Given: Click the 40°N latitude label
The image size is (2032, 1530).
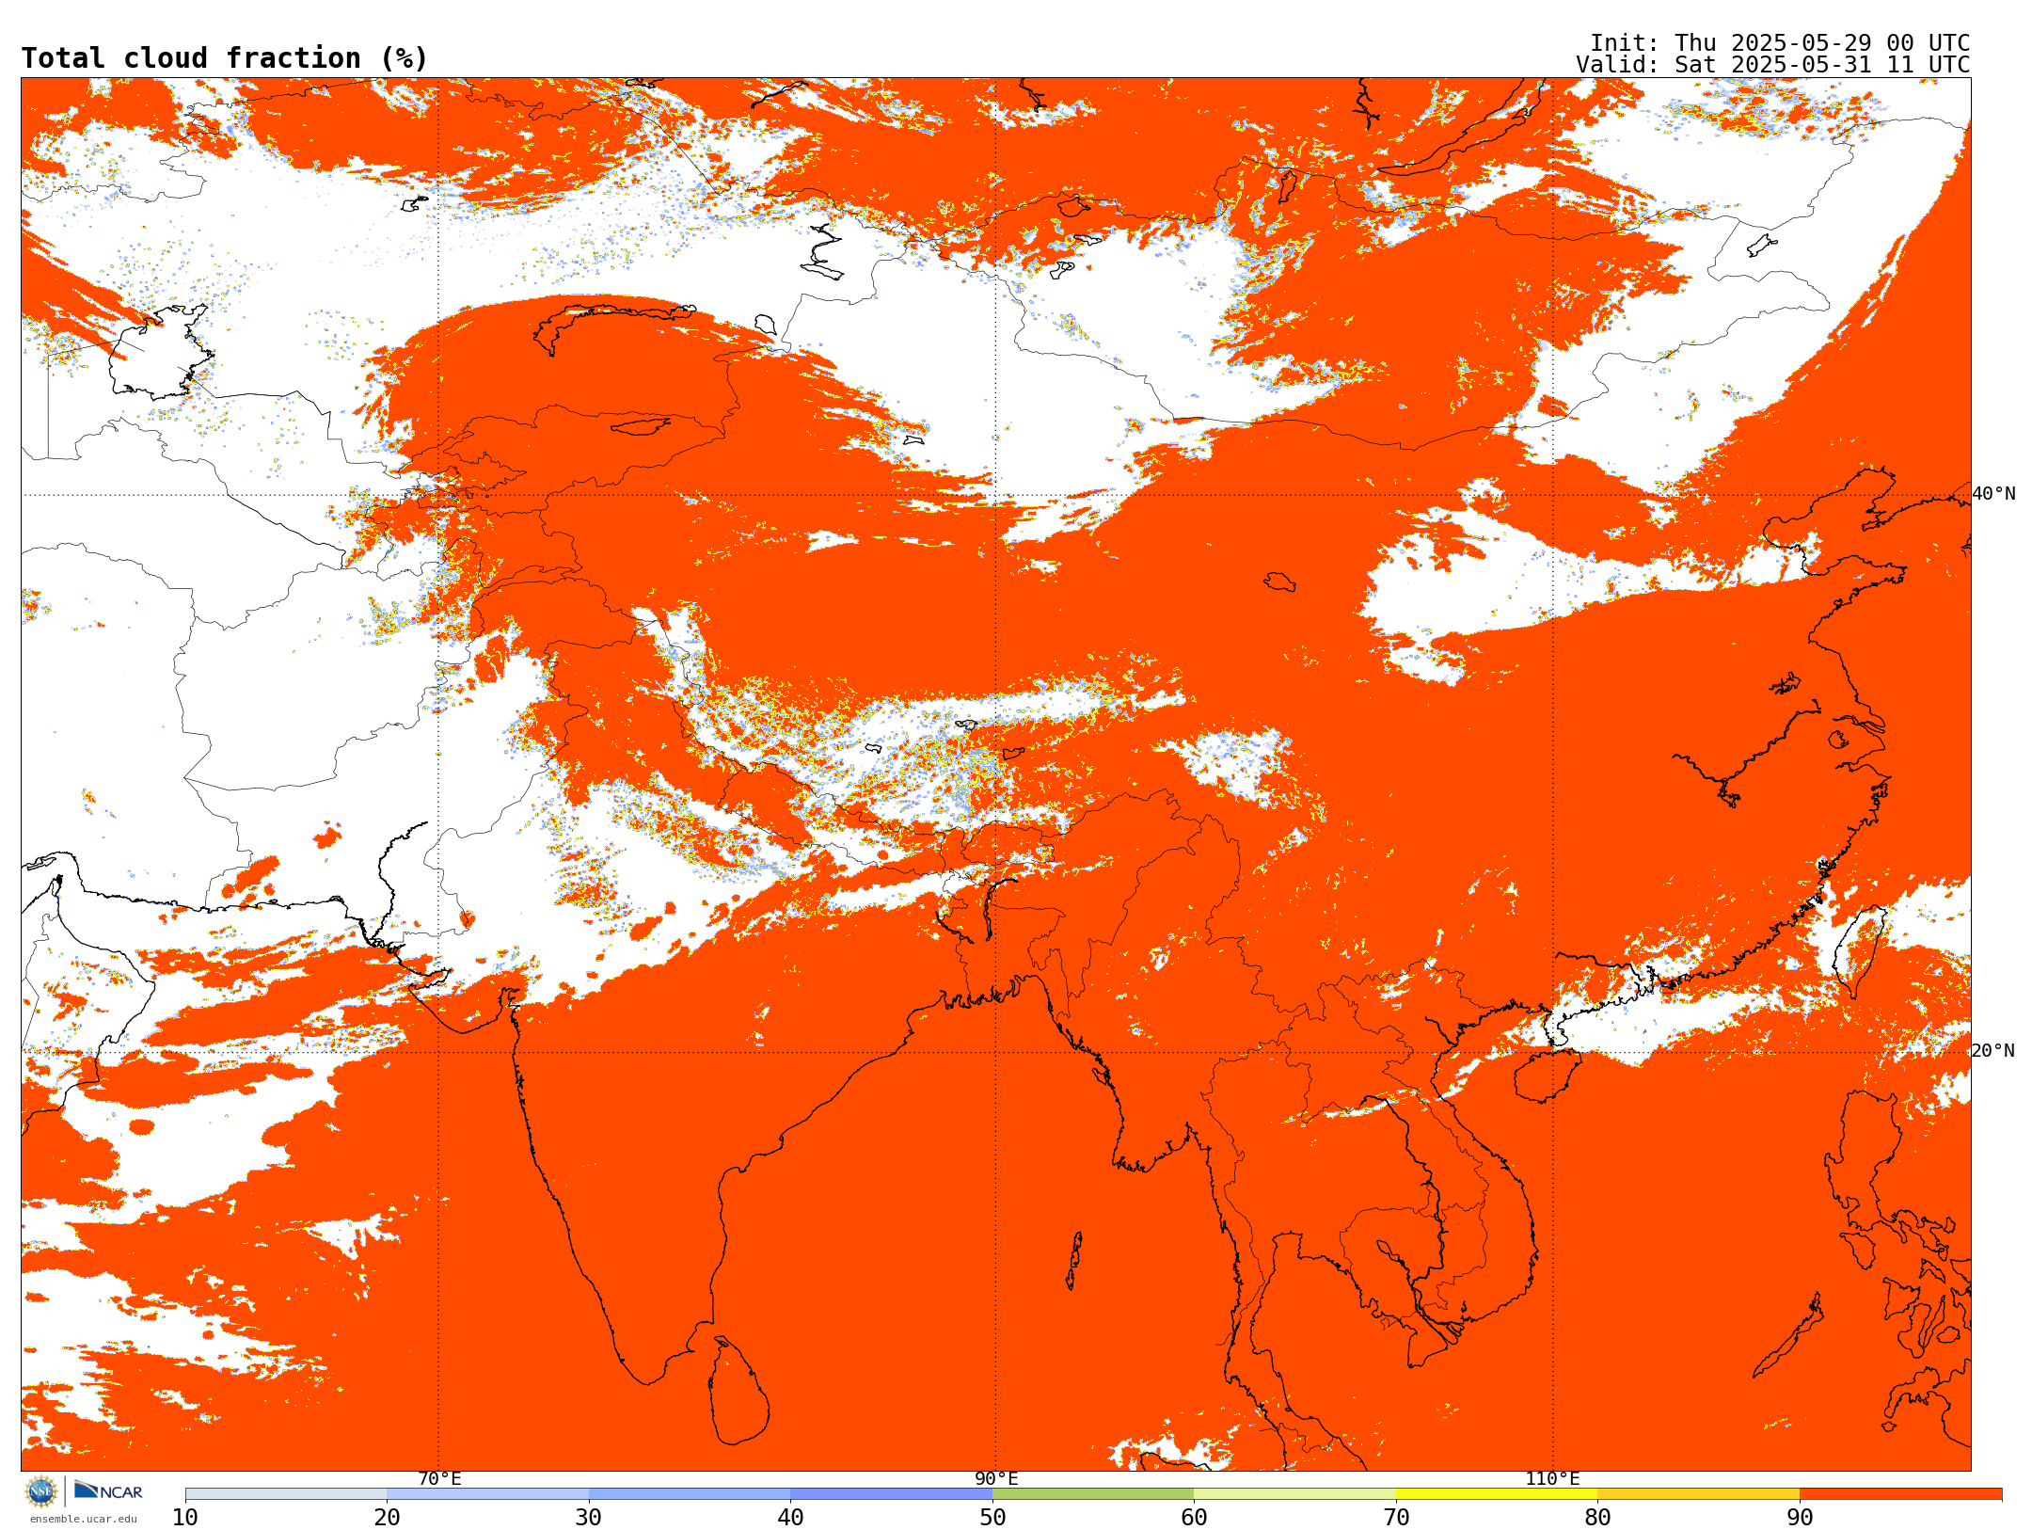Looking at the screenshot, I should pos(1993,494).
